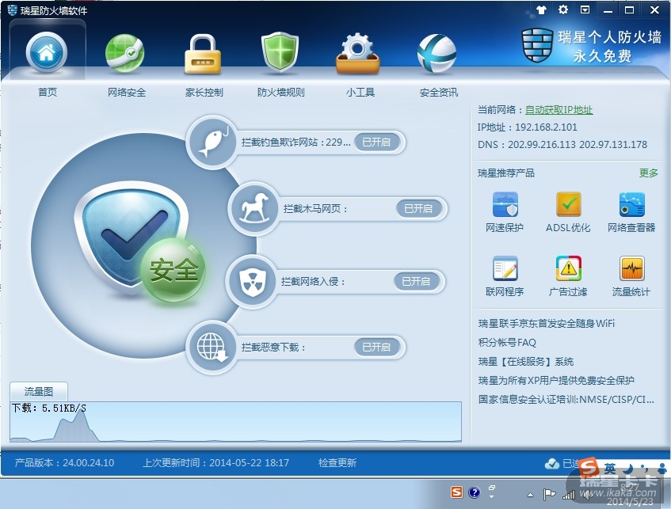Open the 首页 home icon

pyautogui.click(x=46, y=53)
